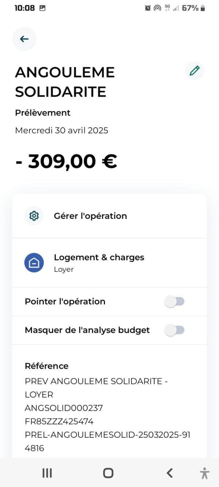The width and height of the screenshot is (219, 487).
Task: Tap the battery icon in status bar
Action: pyautogui.click(x=203, y=8)
